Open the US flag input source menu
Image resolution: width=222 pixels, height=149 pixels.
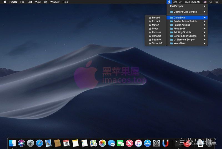click(205, 2)
